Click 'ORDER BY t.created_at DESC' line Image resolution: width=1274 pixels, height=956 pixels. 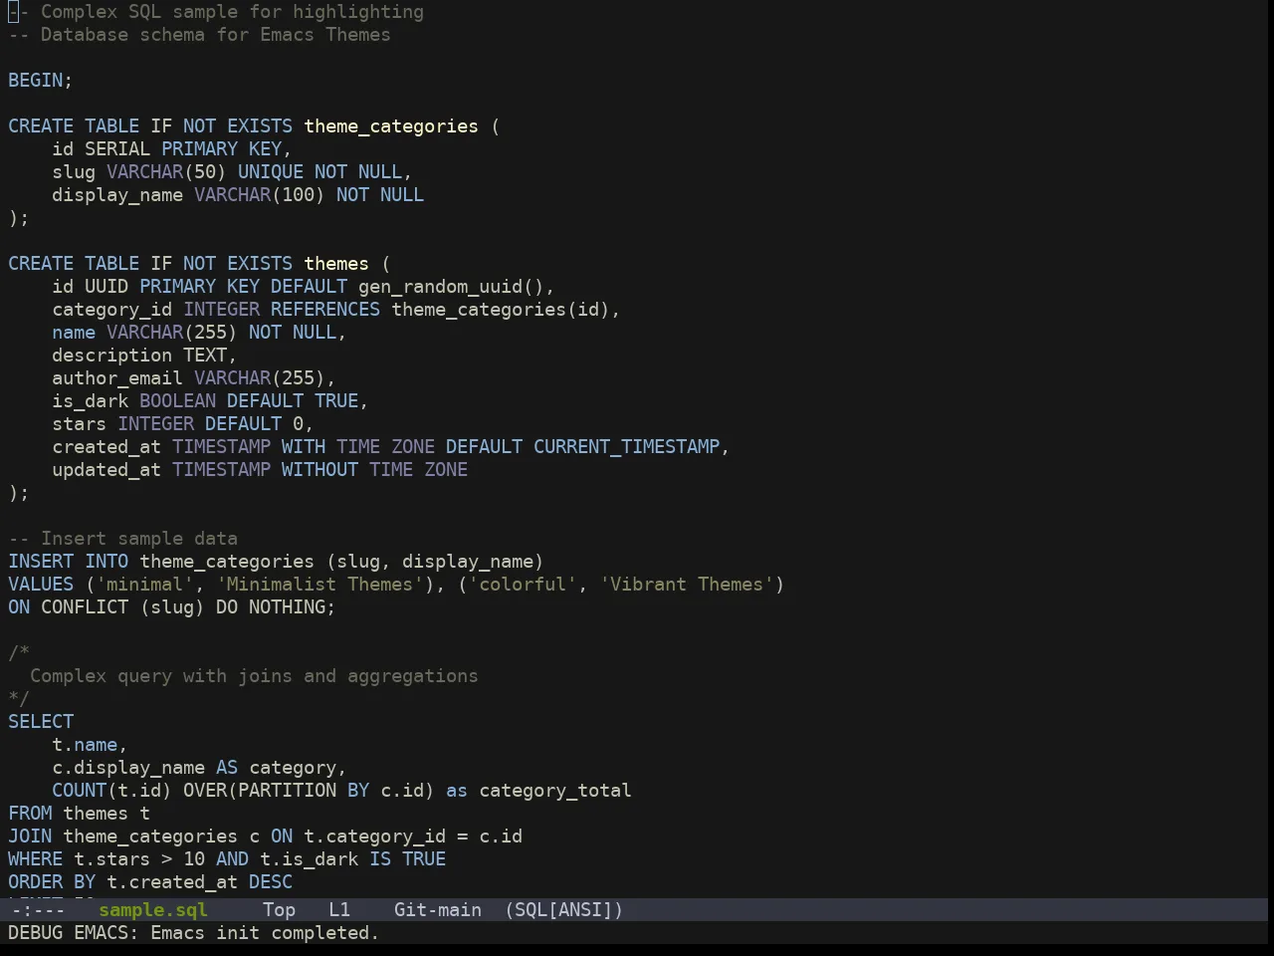pos(150,882)
